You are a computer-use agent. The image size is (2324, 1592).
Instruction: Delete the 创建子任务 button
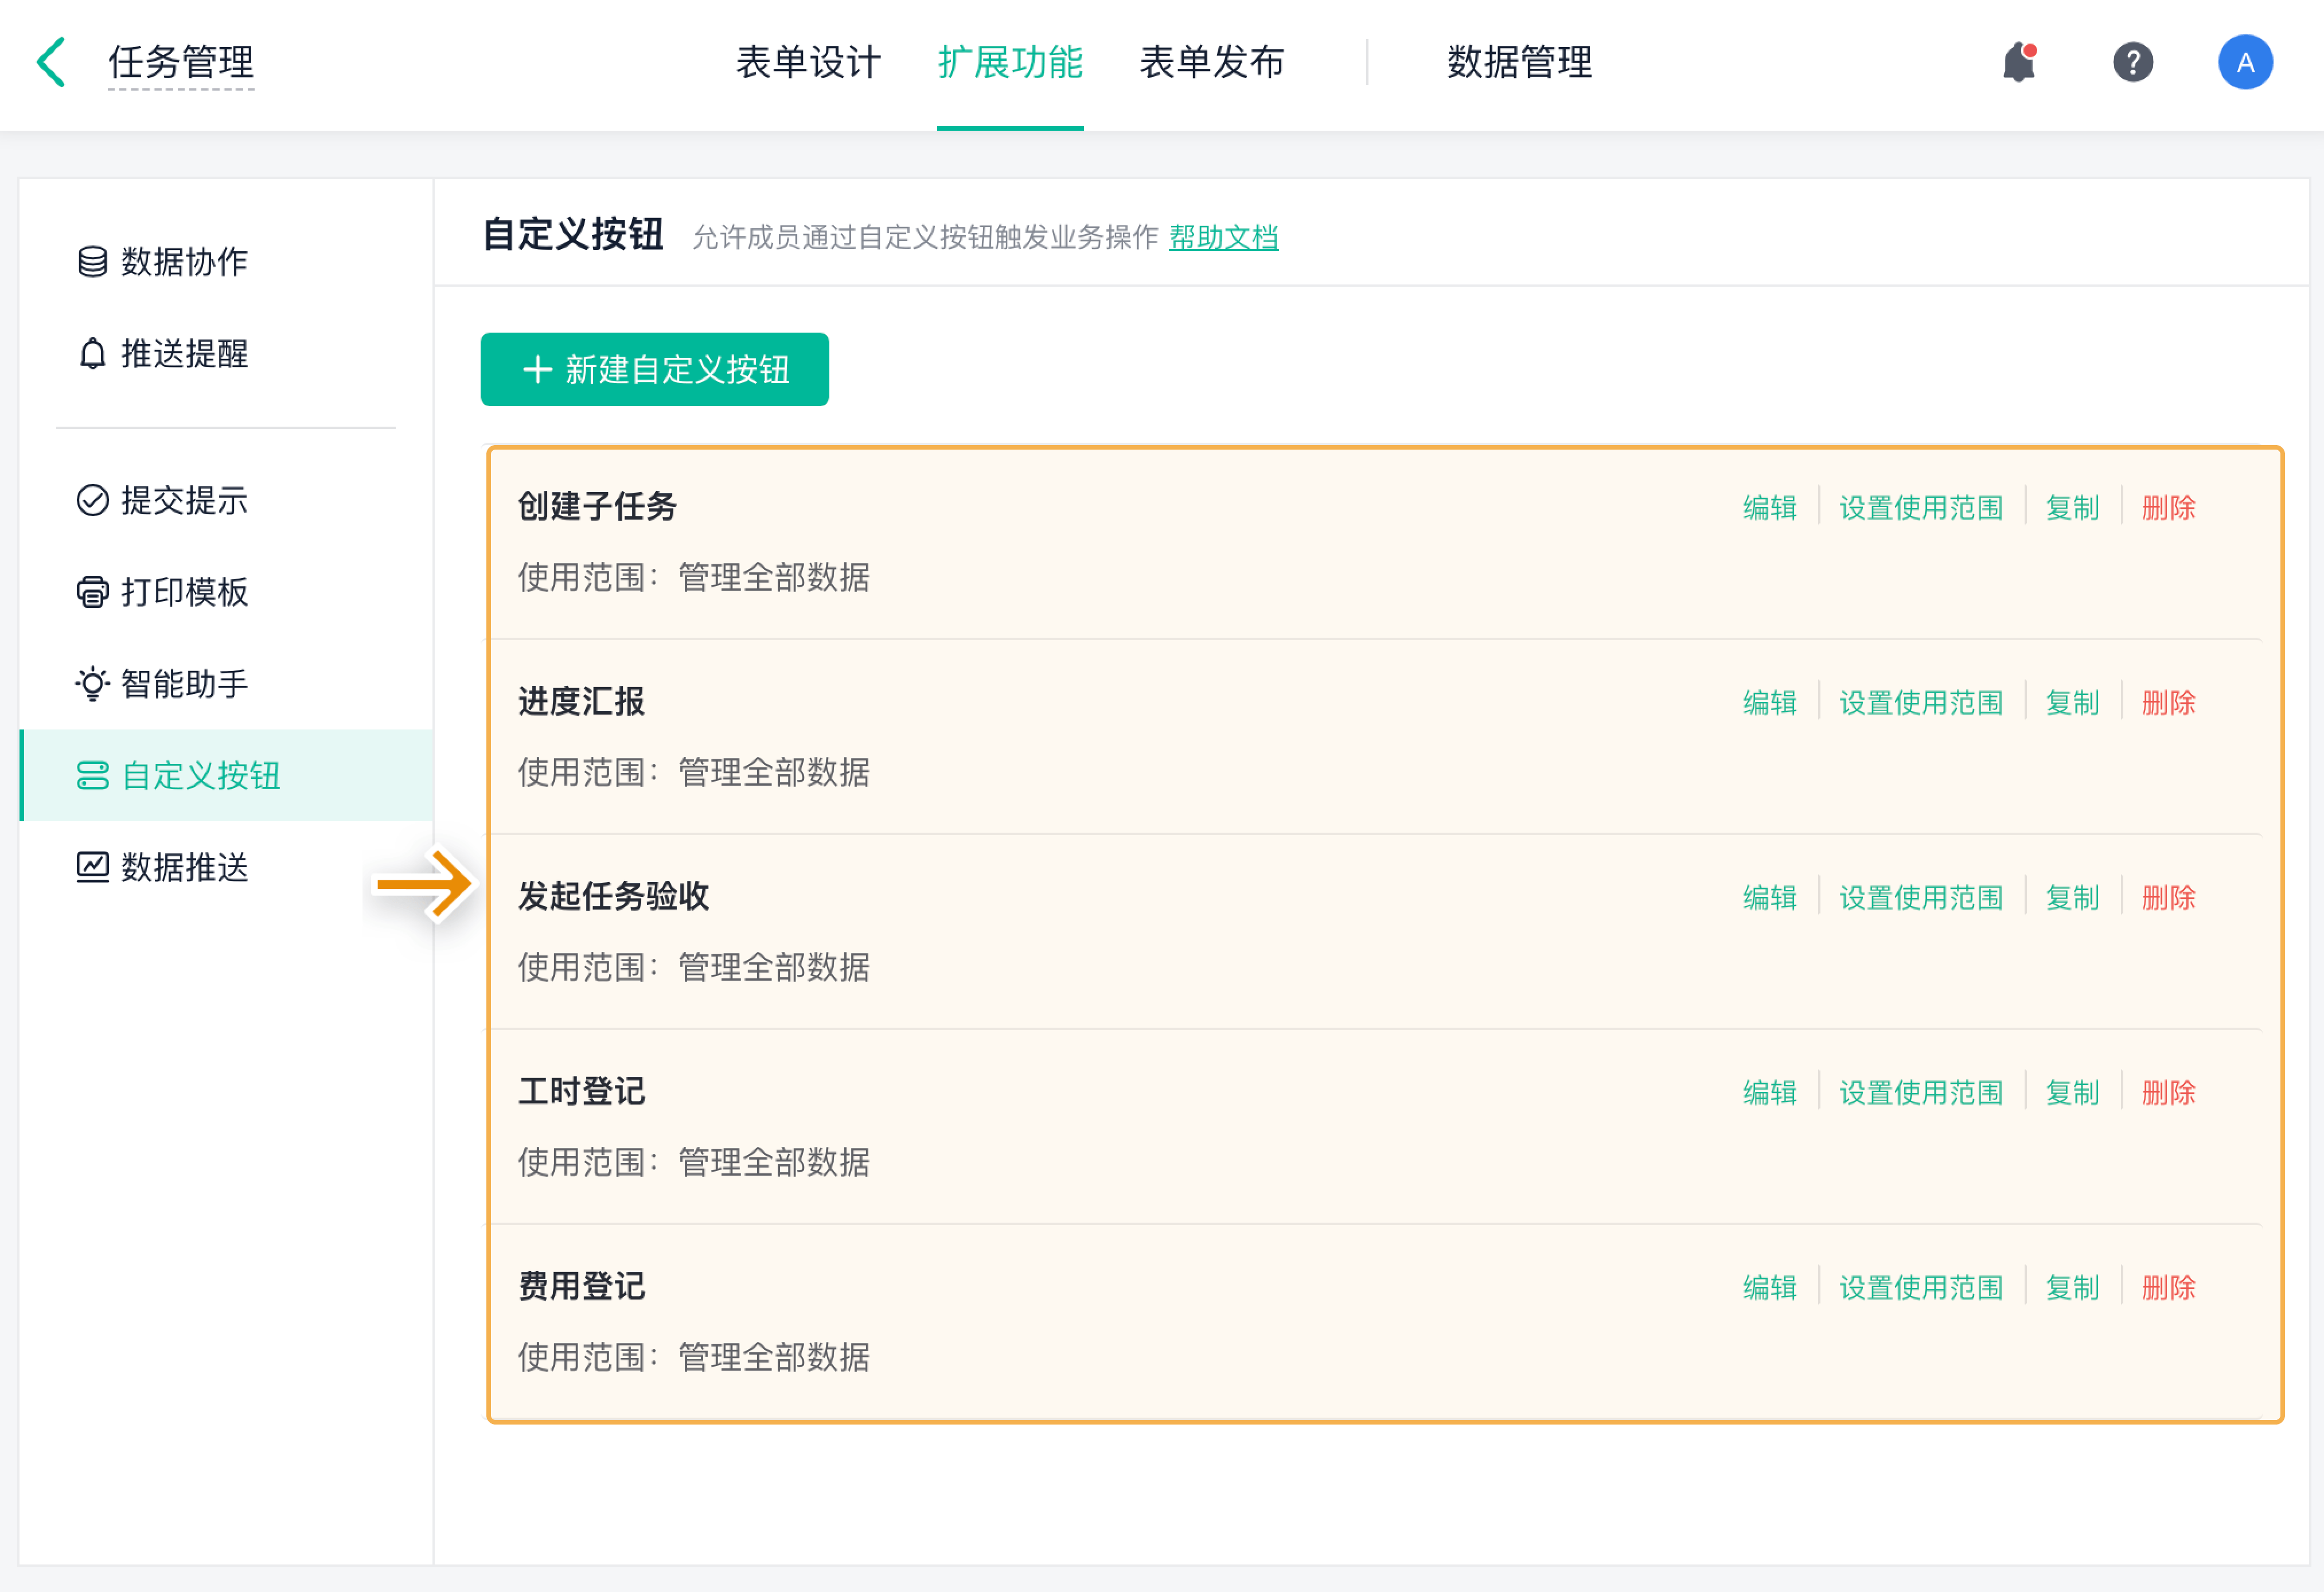tap(2168, 508)
